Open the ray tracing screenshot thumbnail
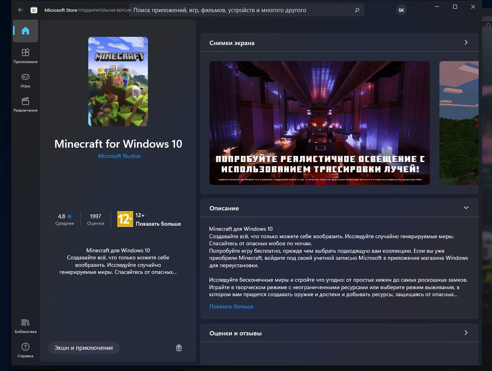This screenshot has height=371, width=492. (x=320, y=123)
